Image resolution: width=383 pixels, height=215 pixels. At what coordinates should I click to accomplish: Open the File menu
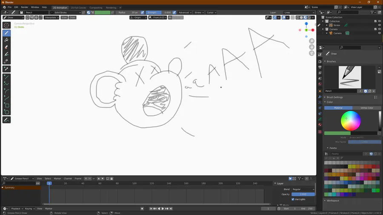coord(9,7)
